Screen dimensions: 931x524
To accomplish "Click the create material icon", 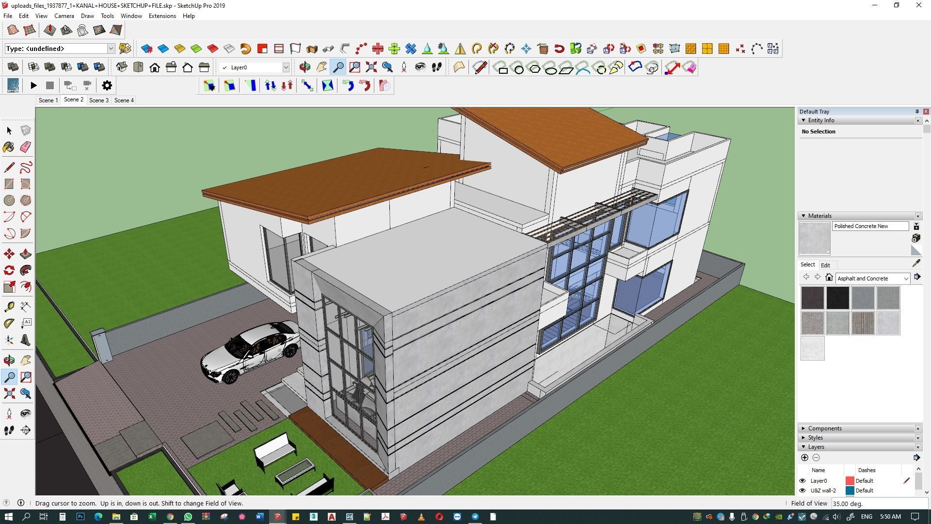I will point(916,238).
